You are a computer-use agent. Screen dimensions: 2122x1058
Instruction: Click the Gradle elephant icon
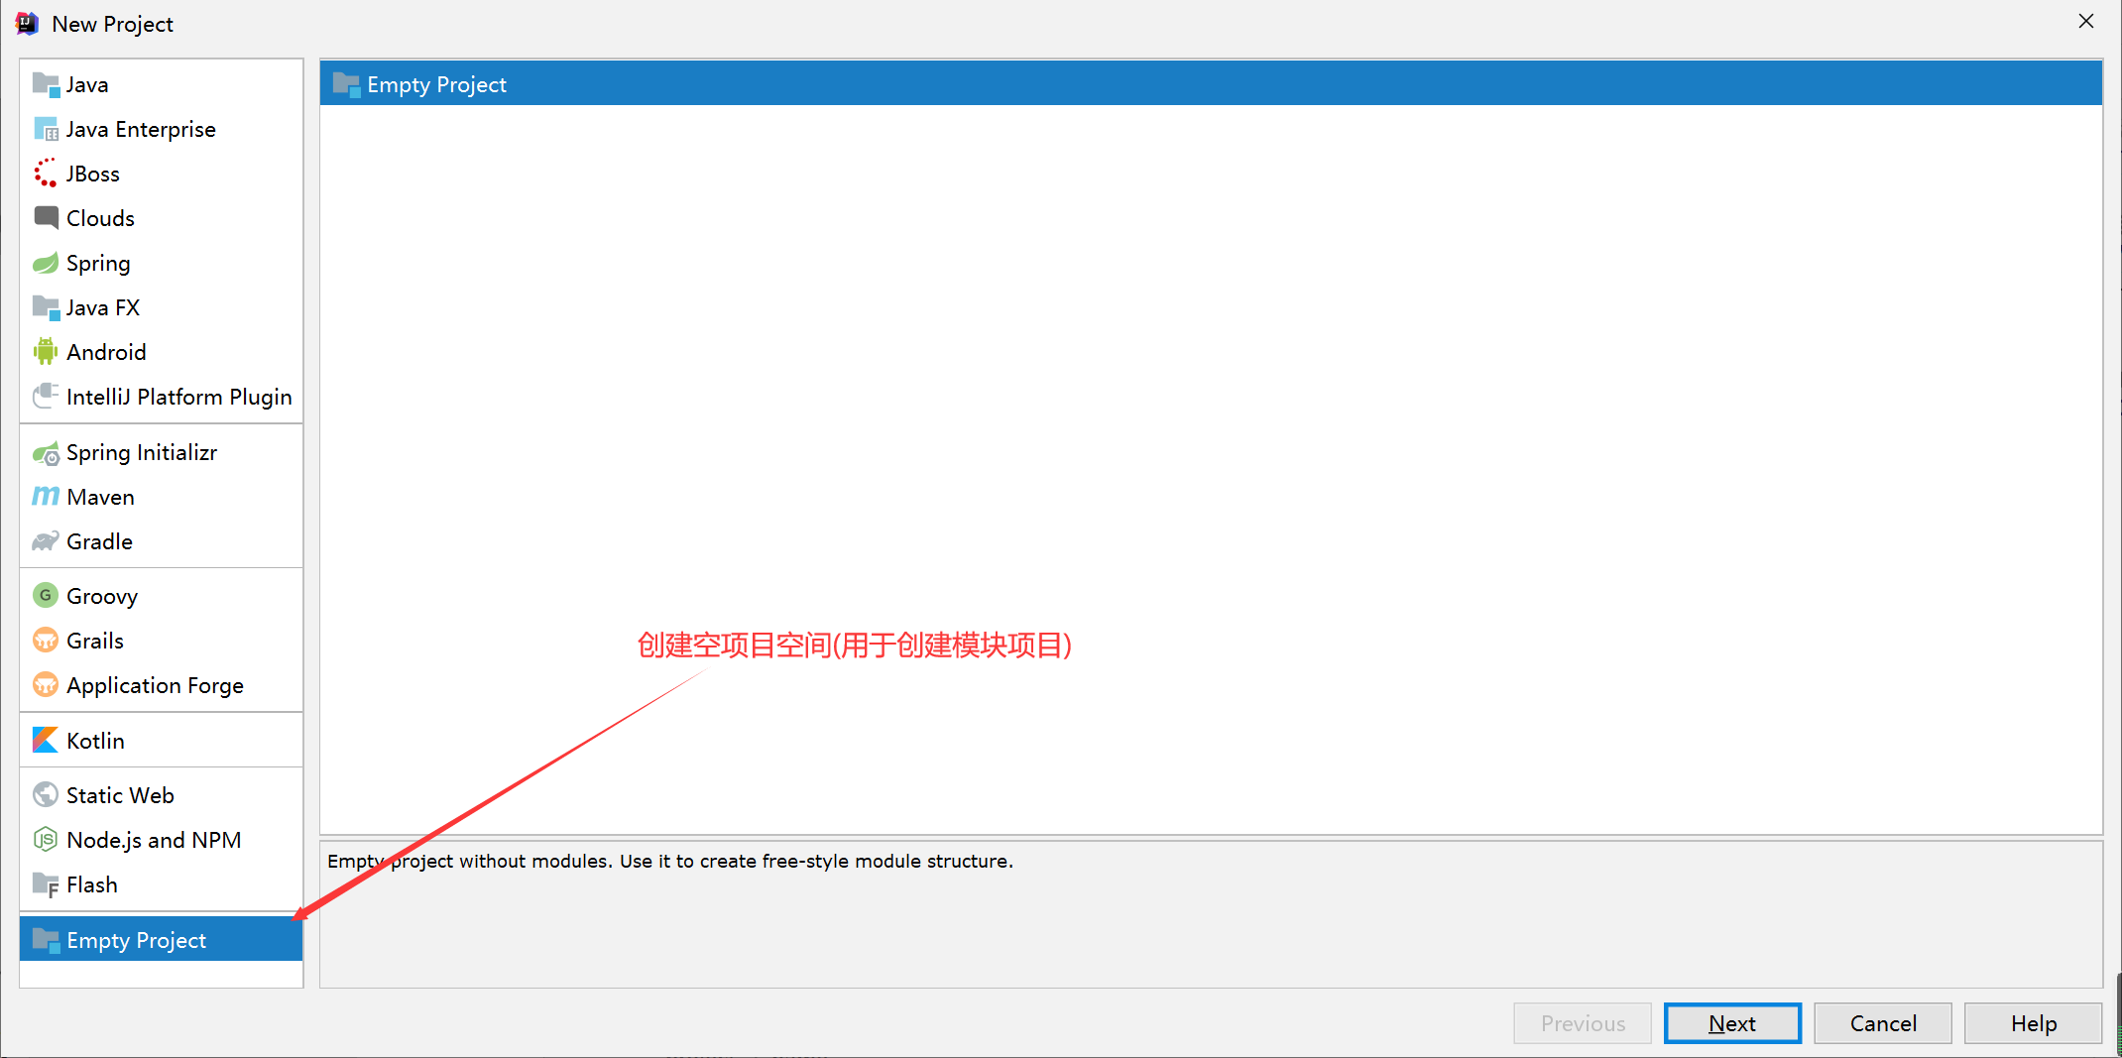pos(46,541)
